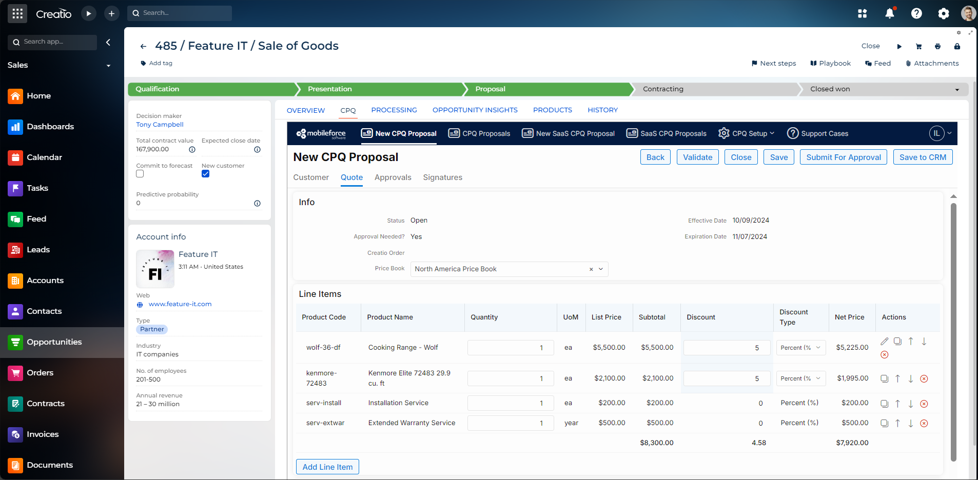Open the HISTORY tab
The height and width of the screenshot is (480, 978).
[603, 110]
